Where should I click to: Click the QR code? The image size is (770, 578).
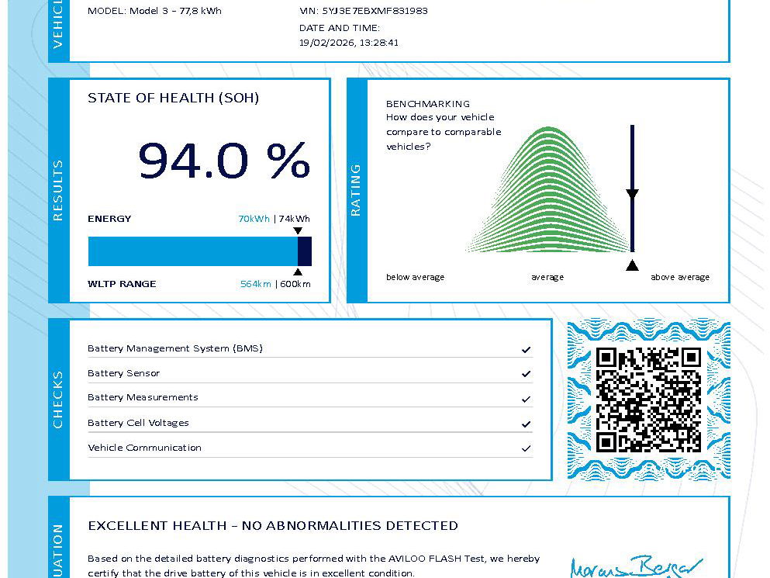(648, 400)
